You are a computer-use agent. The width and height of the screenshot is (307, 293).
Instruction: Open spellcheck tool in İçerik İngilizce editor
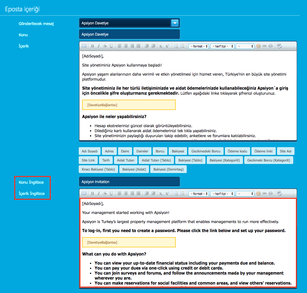pyautogui.click(x=279, y=193)
